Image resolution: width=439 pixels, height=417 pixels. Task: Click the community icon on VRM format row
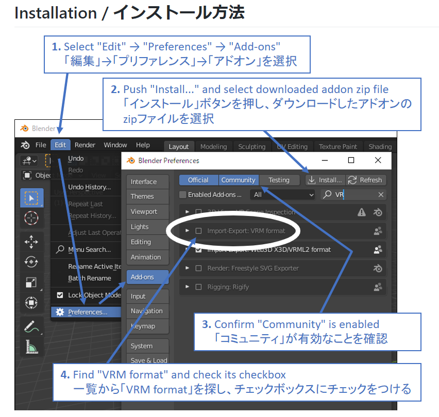click(378, 231)
